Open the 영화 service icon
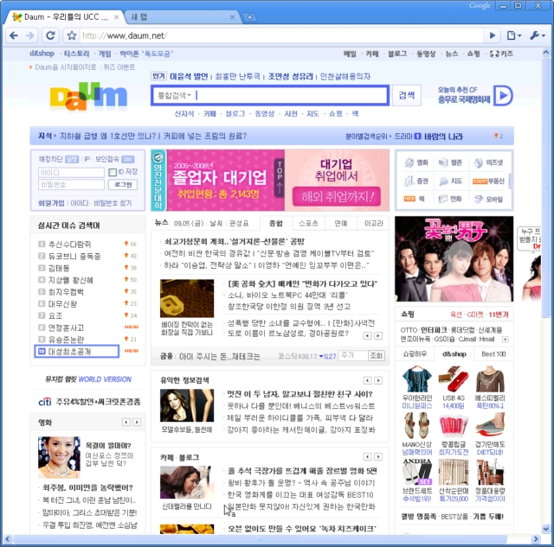The height and width of the screenshot is (547, 554). [x=416, y=162]
